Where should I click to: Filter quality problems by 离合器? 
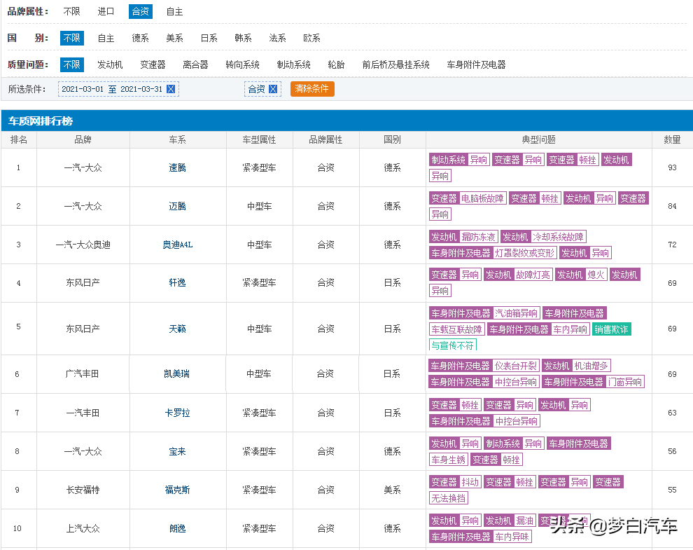pyautogui.click(x=195, y=64)
